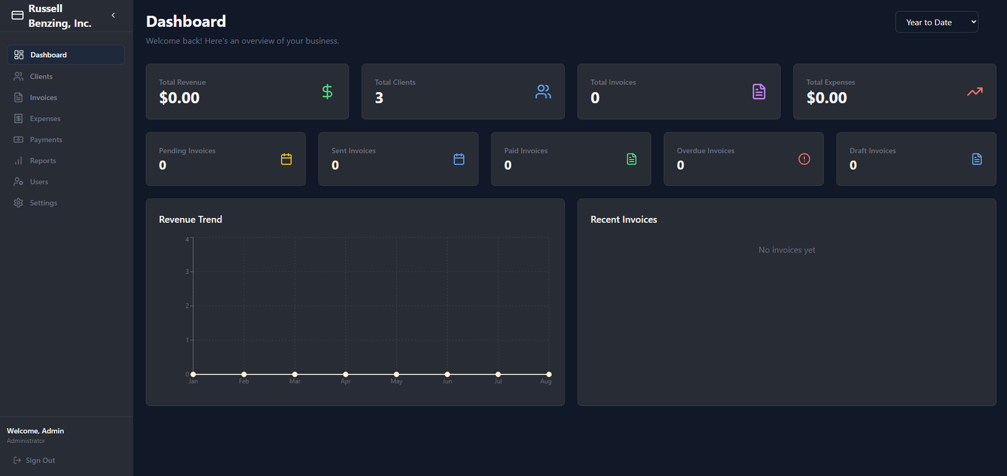Click the Jan data point on chart
1007x476 pixels.
[193, 375]
